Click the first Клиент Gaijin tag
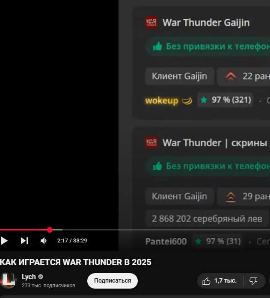The image size is (270, 298). 179,76
